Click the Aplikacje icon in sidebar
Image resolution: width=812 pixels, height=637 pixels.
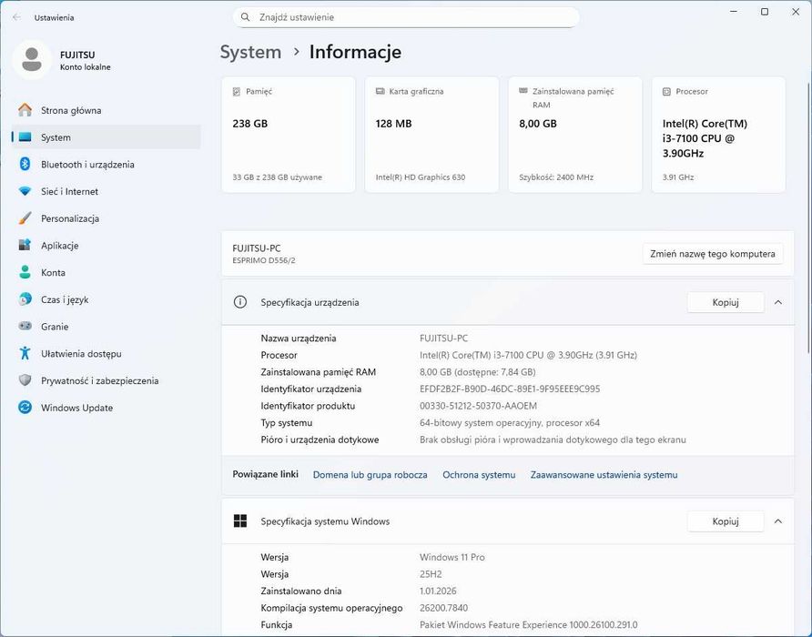click(x=25, y=245)
